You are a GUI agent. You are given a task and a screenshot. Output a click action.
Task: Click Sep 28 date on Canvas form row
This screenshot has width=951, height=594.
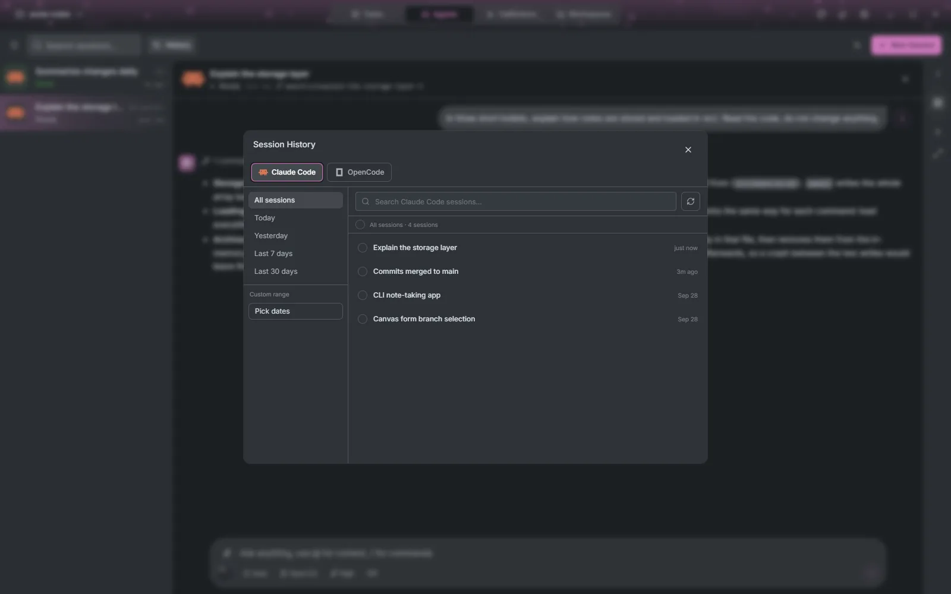(x=688, y=320)
